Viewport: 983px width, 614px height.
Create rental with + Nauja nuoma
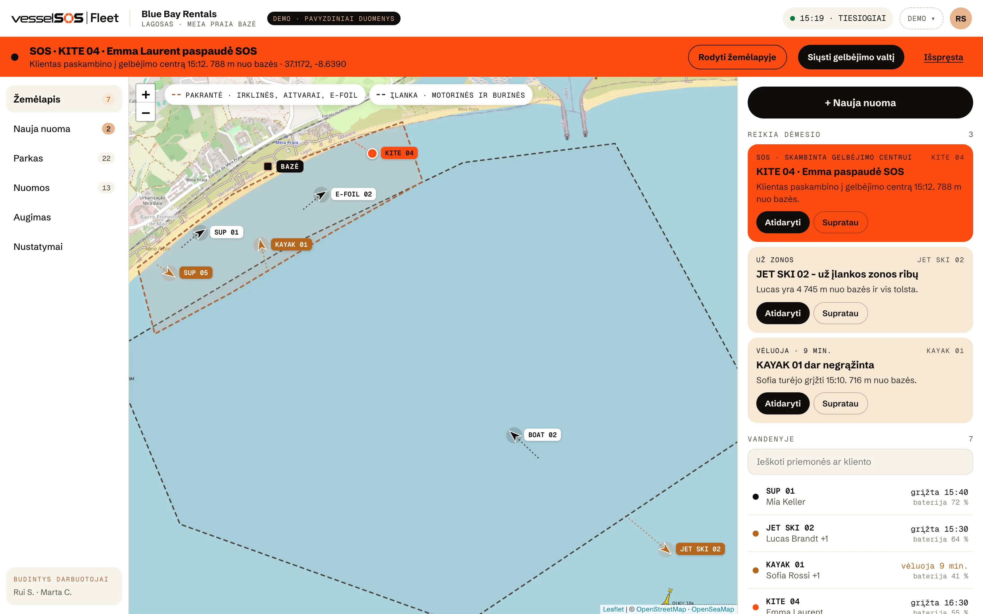pyautogui.click(x=860, y=103)
